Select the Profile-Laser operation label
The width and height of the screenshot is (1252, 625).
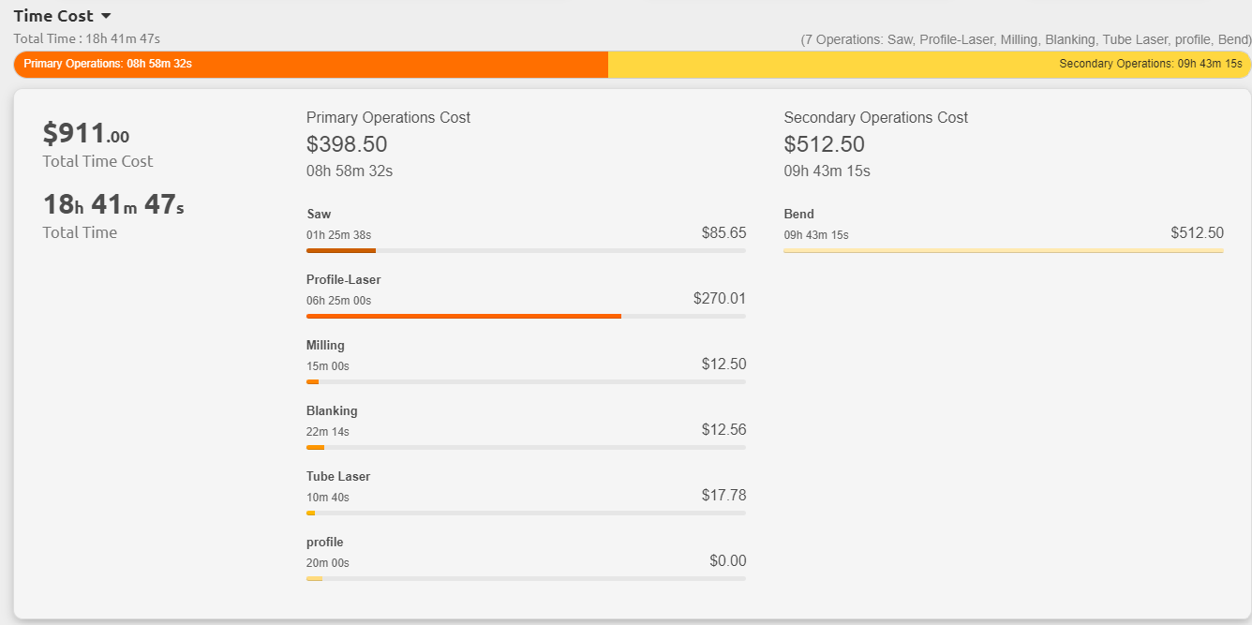tap(343, 279)
